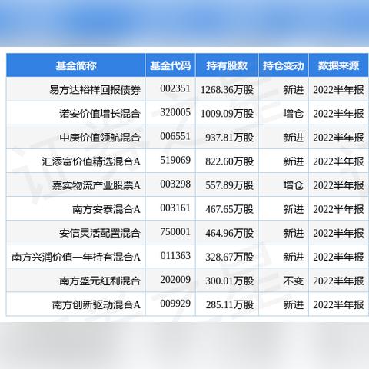Click 新进 in 南方兴润价值一年持有混合A row
Screen dimensions: 369x369
coord(294,257)
